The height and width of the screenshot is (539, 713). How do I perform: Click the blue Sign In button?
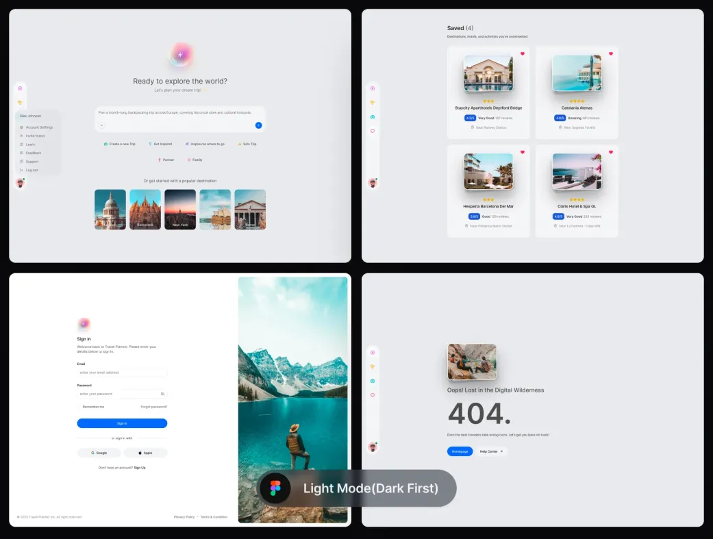coord(122,423)
